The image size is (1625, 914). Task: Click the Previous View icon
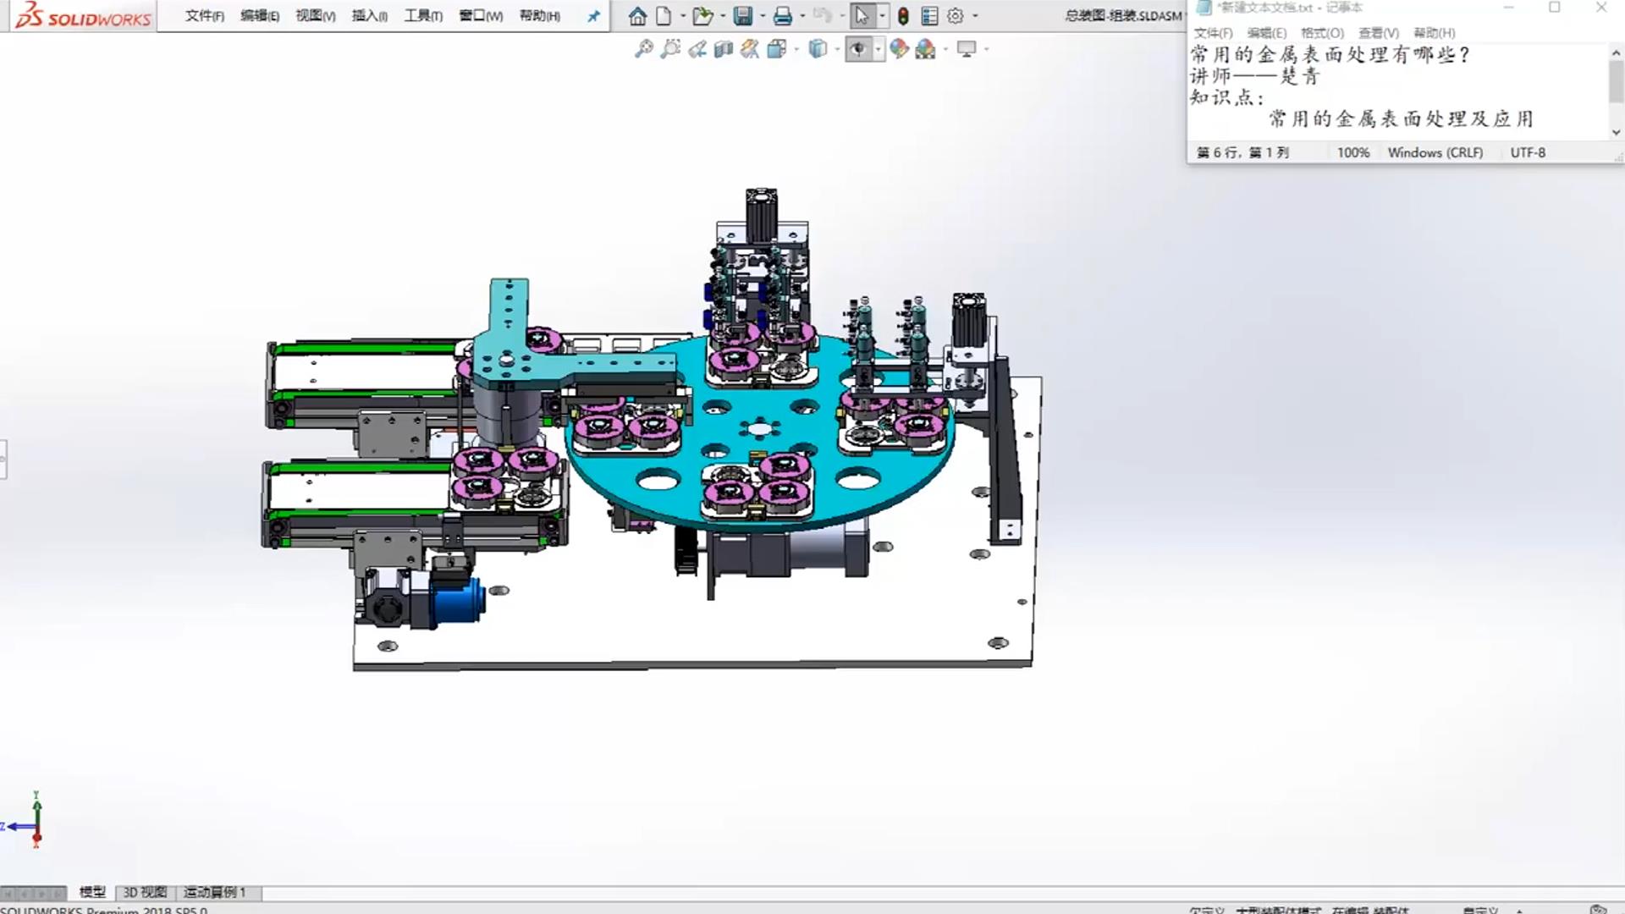(697, 49)
